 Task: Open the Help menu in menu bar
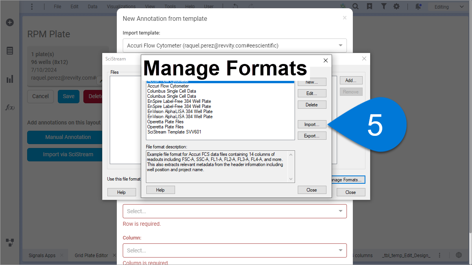click(x=190, y=7)
